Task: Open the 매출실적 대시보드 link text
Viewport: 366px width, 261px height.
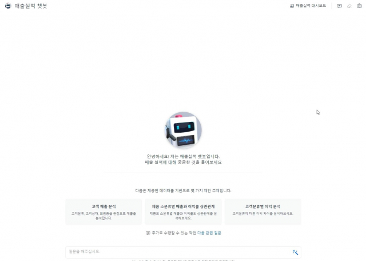Action: (x=311, y=6)
